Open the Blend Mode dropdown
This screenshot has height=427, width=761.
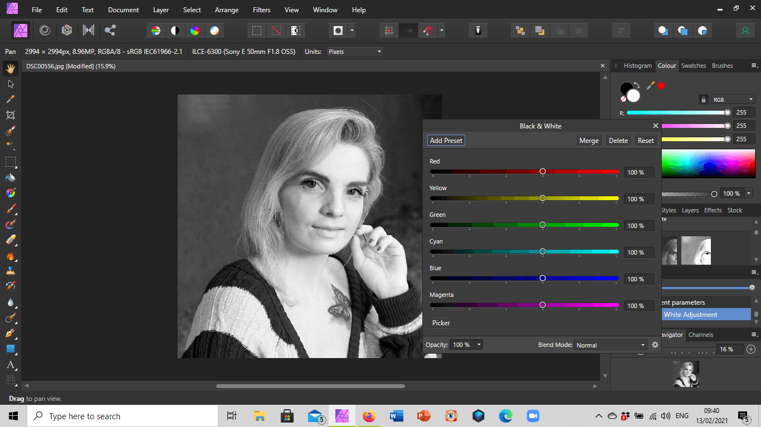click(609, 345)
